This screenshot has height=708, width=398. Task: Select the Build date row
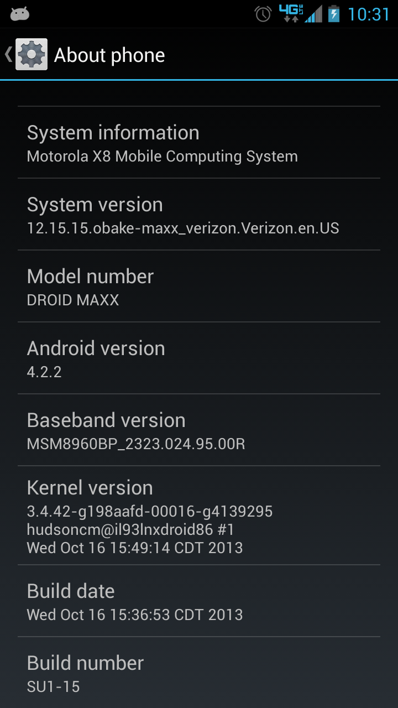coord(199,601)
